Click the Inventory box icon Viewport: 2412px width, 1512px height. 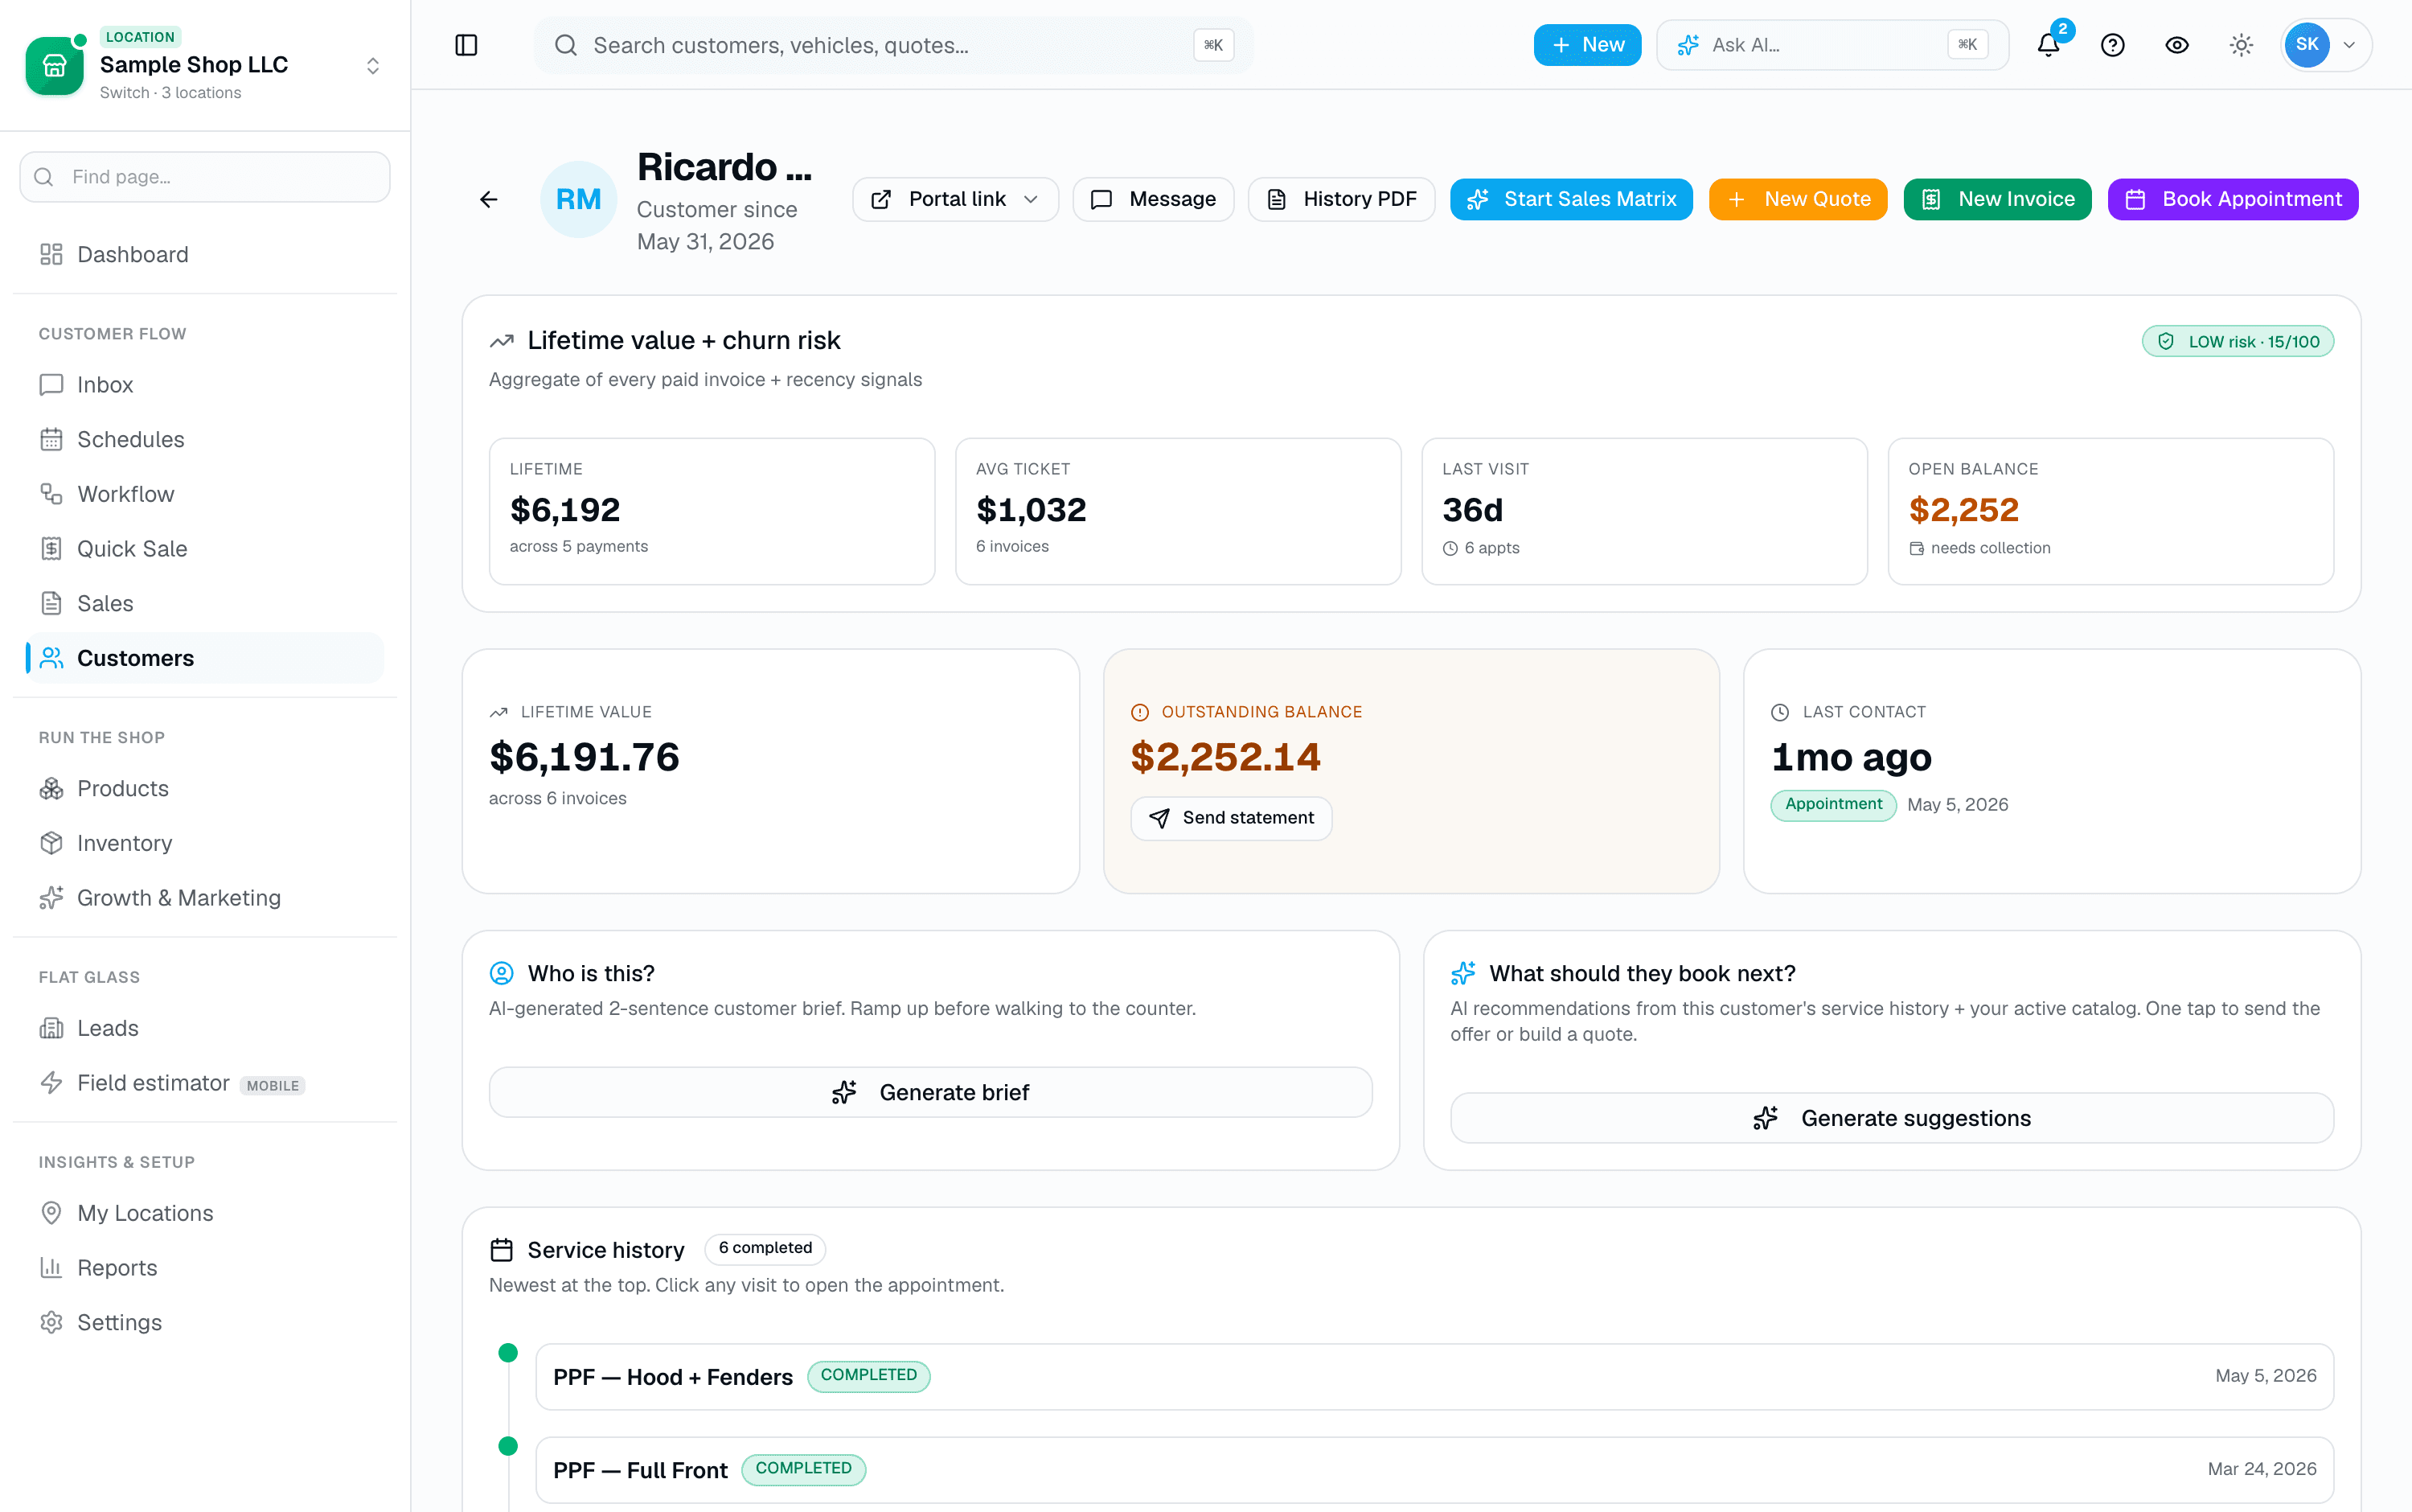(51, 843)
